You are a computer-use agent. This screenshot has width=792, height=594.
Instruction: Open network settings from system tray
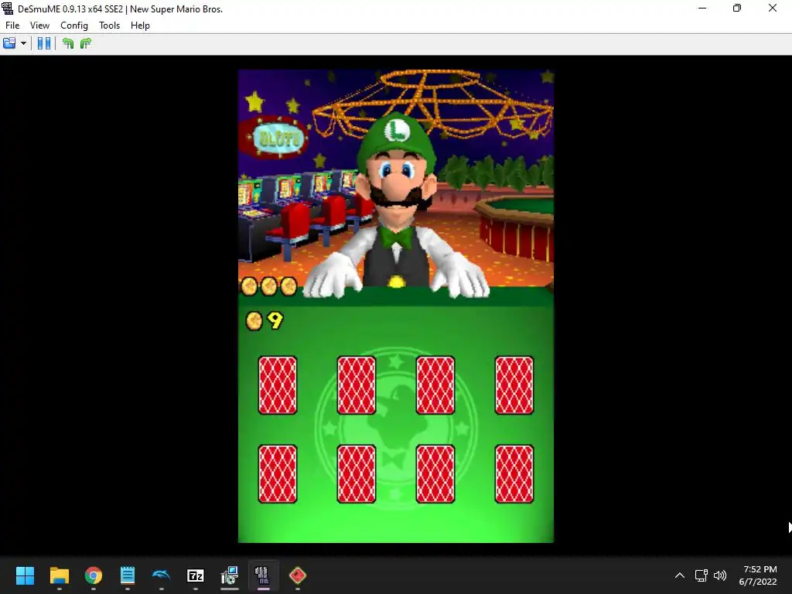point(701,575)
